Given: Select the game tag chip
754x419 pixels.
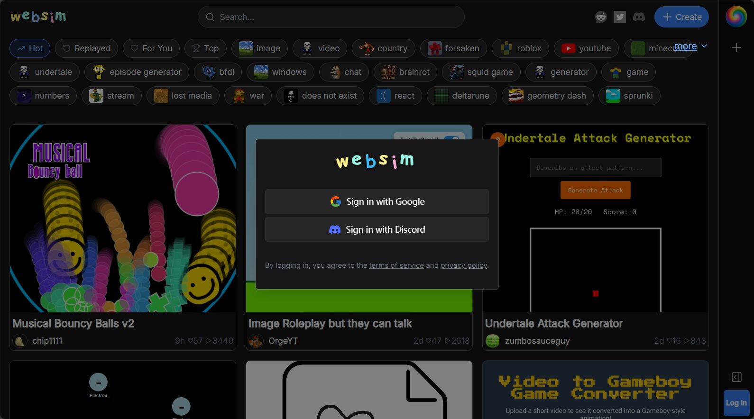Looking at the screenshot, I should (x=628, y=72).
